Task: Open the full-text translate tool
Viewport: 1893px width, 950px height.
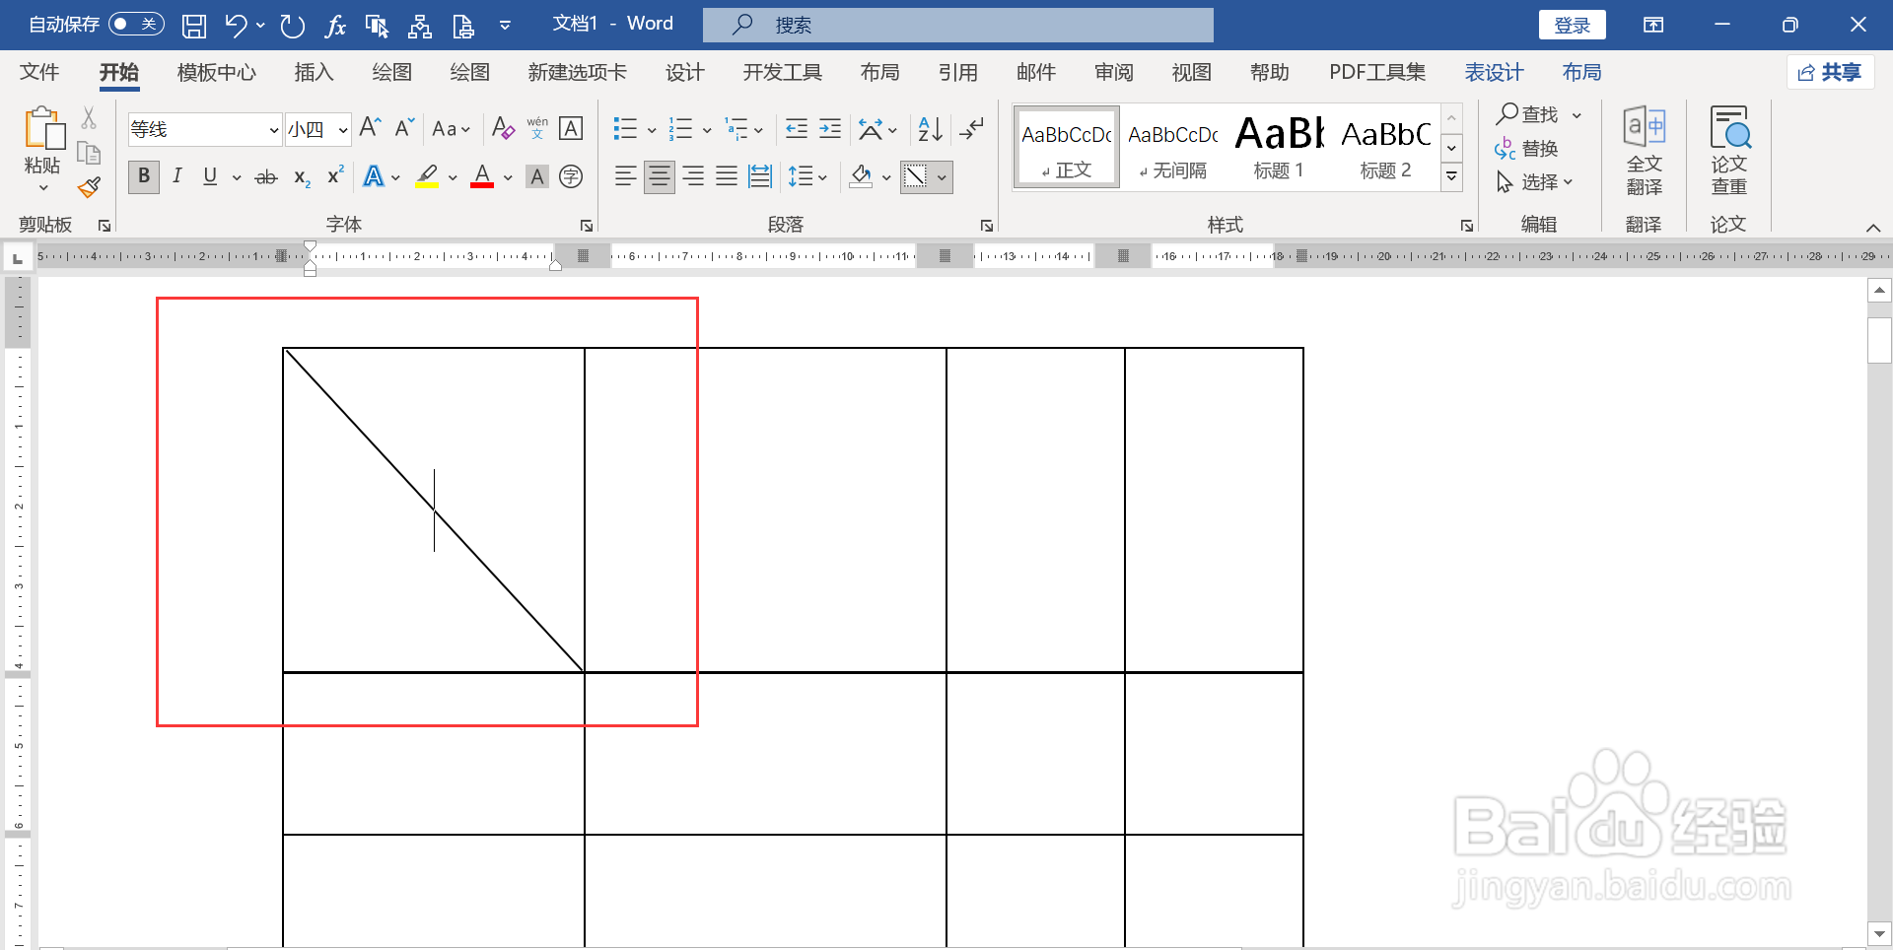Action: [1644, 151]
